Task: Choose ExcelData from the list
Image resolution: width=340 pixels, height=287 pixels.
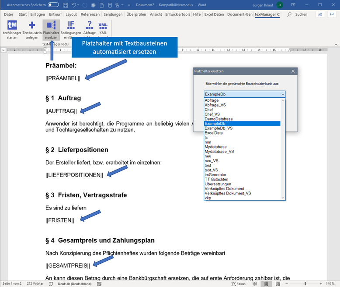Action: coord(243,133)
